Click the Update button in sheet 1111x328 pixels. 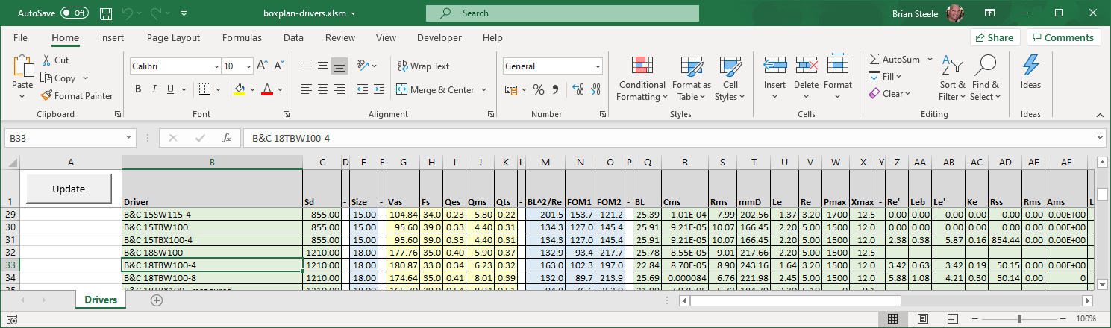click(69, 189)
